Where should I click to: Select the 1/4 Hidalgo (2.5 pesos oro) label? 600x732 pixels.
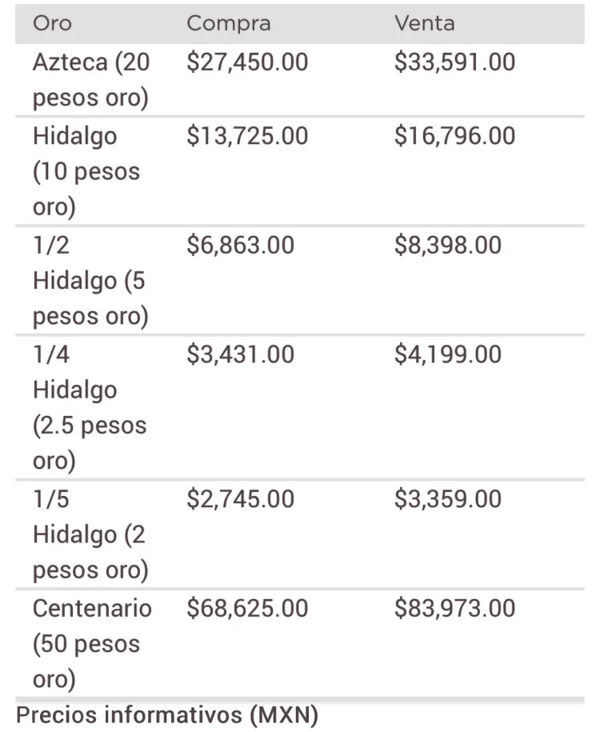[x=89, y=407]
